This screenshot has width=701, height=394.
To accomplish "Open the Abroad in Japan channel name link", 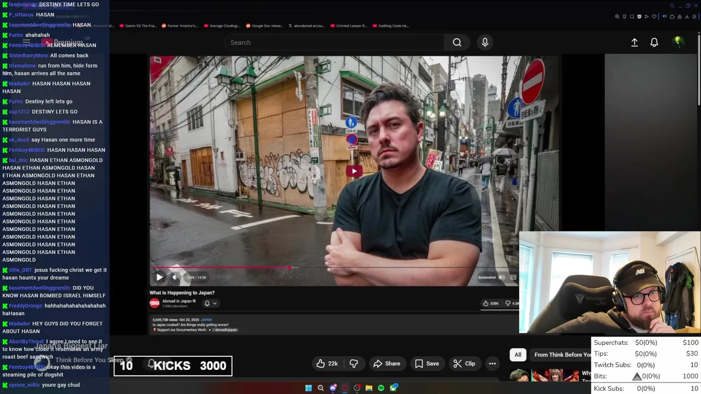I will [x=177, y=301].
